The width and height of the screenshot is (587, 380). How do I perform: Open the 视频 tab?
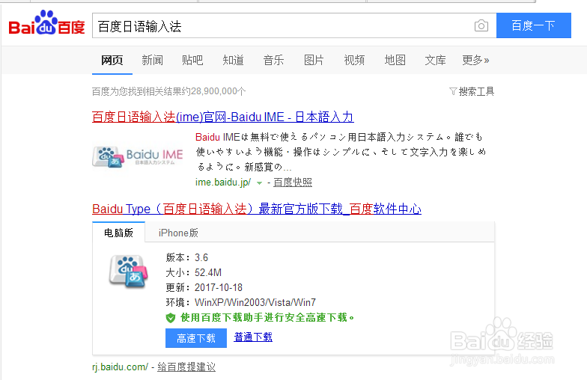354,60
